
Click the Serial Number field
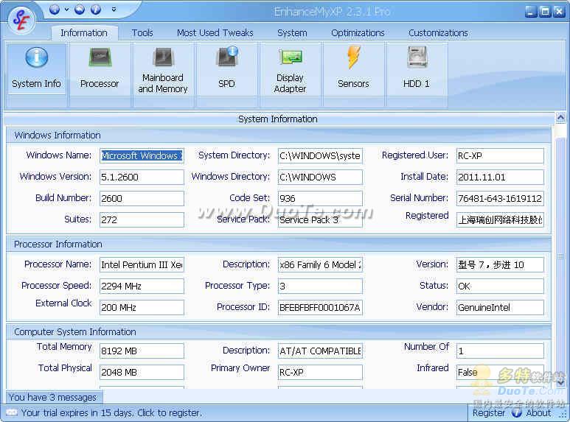coord(500,199)
